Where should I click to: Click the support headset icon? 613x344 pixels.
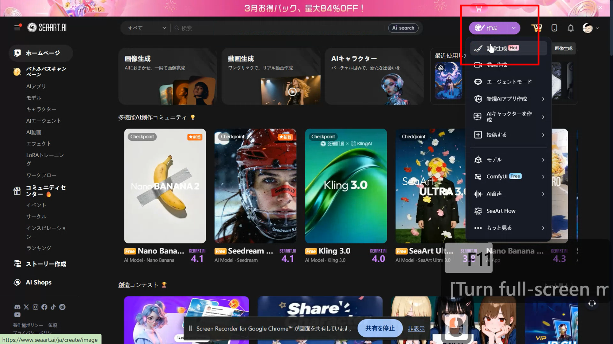click(x=592, y=303)
